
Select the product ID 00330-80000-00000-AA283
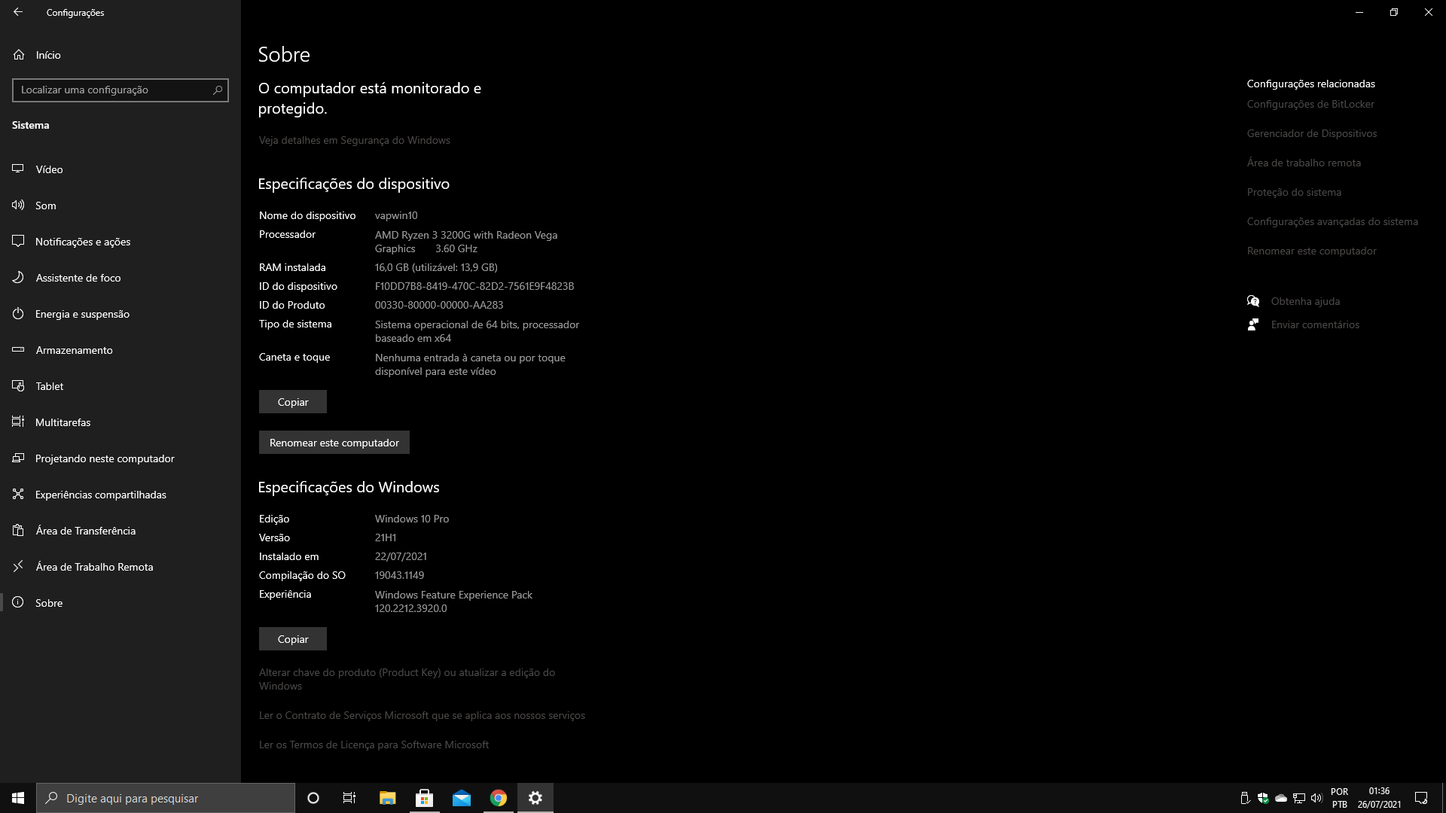(439, 305)
